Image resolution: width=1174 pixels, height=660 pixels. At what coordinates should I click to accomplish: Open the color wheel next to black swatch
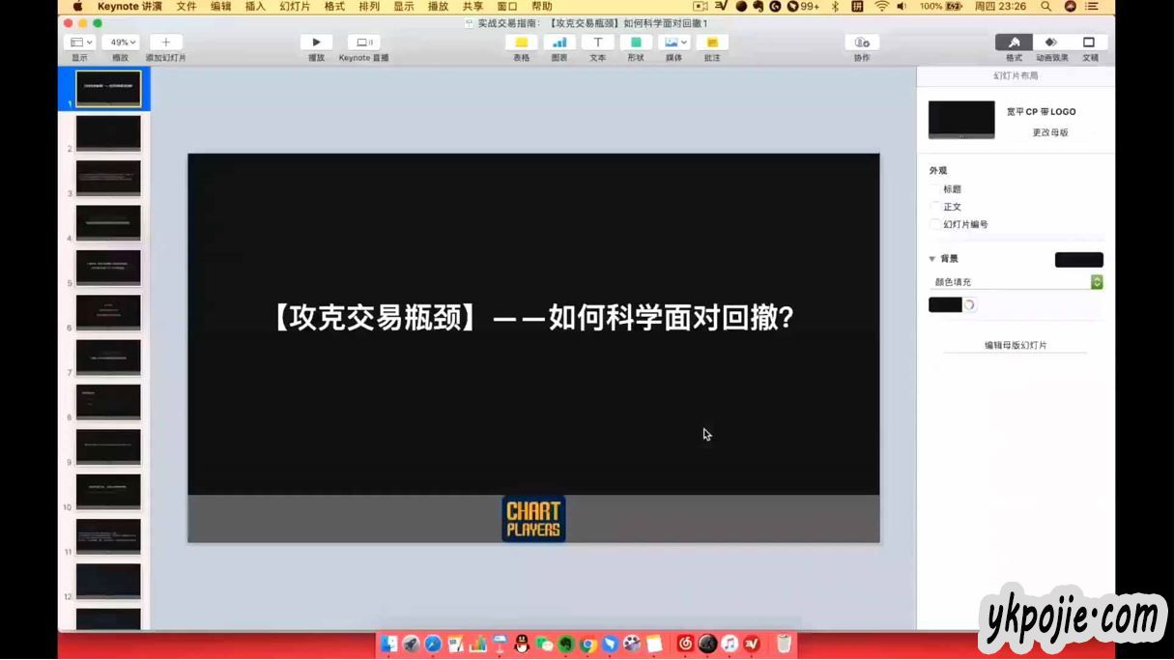(x=969, y=305)
